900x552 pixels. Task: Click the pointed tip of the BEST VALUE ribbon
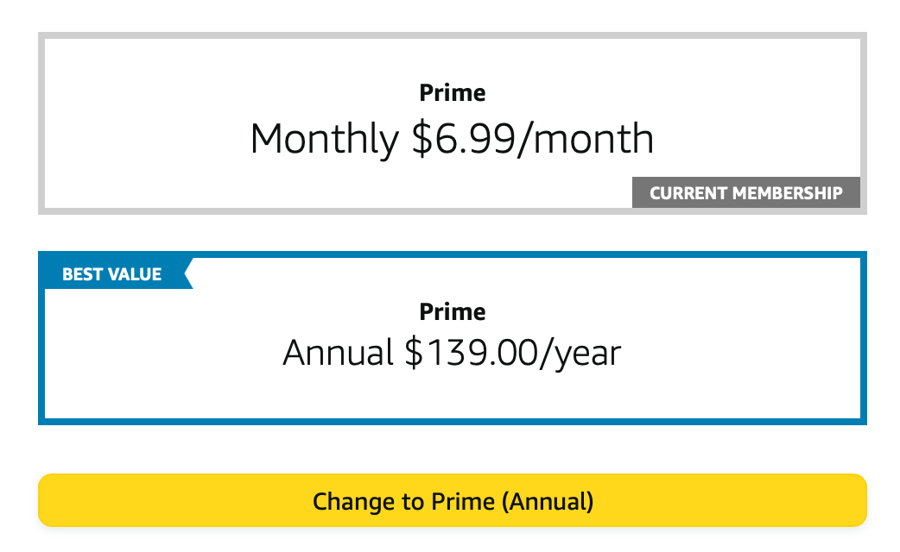187,274
